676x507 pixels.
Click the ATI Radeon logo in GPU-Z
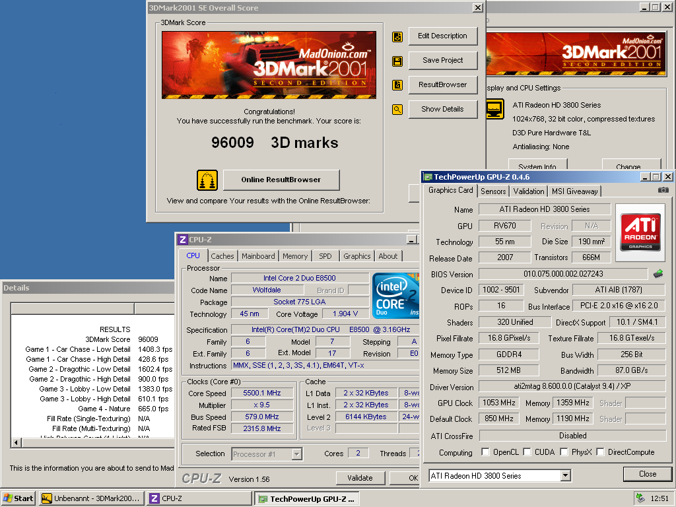[640, 232]
